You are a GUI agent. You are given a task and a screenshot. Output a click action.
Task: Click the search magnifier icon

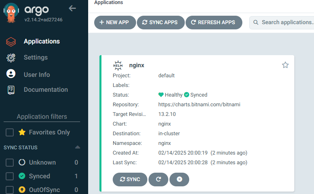[x=256, y=22]
